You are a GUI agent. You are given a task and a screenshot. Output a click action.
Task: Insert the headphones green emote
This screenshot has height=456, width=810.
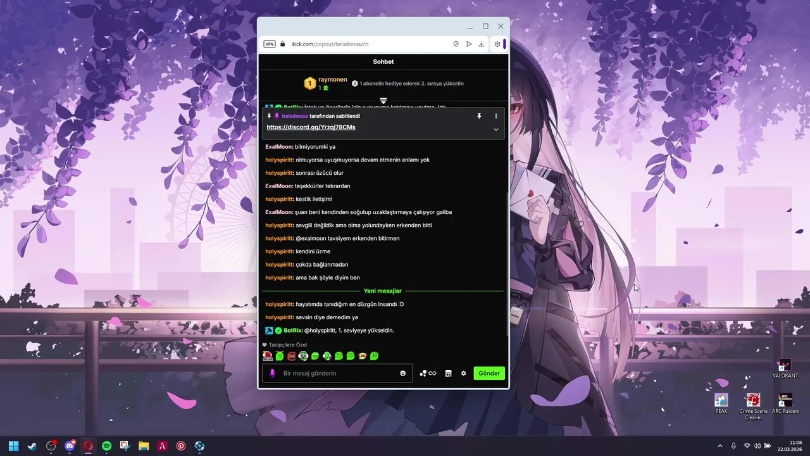coord(303,356)
